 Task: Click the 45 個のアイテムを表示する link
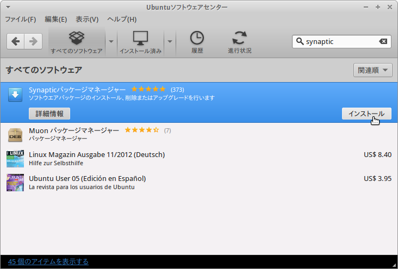click(48, 261)
